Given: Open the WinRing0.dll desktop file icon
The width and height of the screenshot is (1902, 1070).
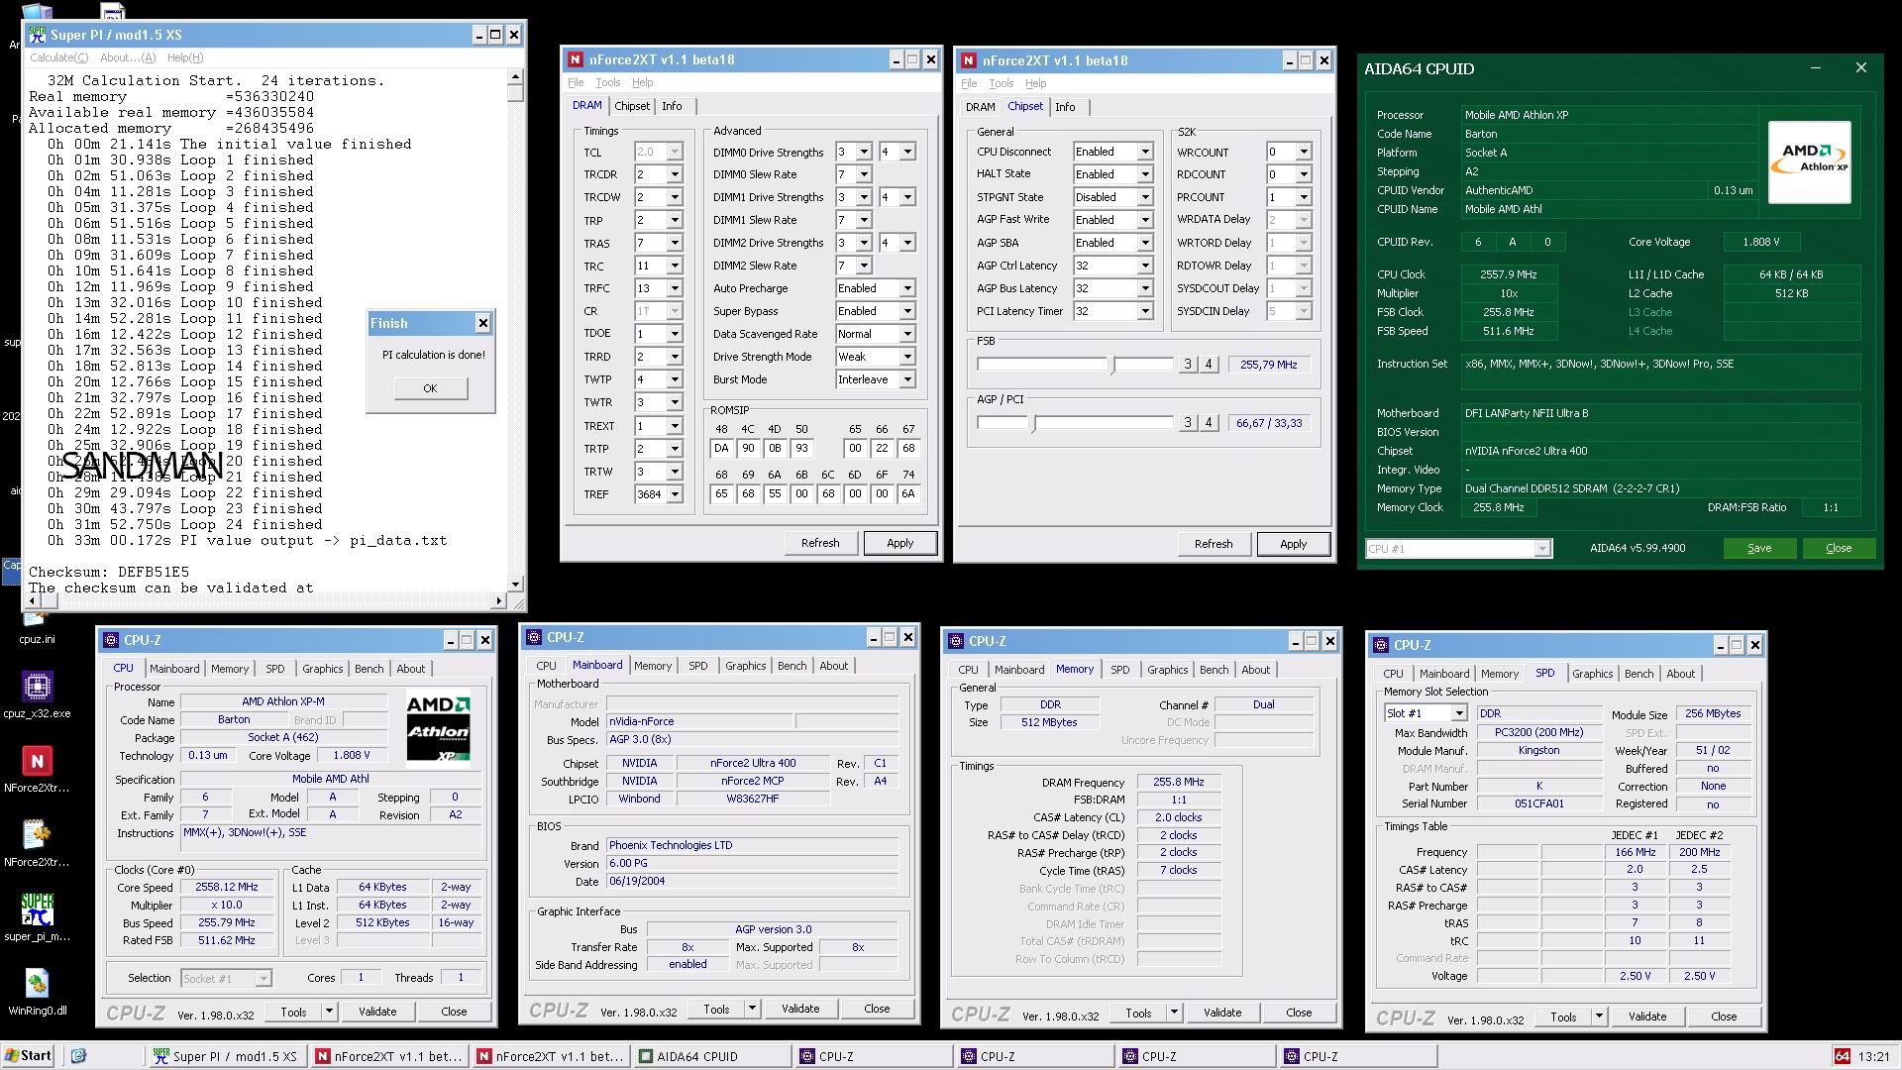Looking at the screenshot, I should click(x=37, y=984).
